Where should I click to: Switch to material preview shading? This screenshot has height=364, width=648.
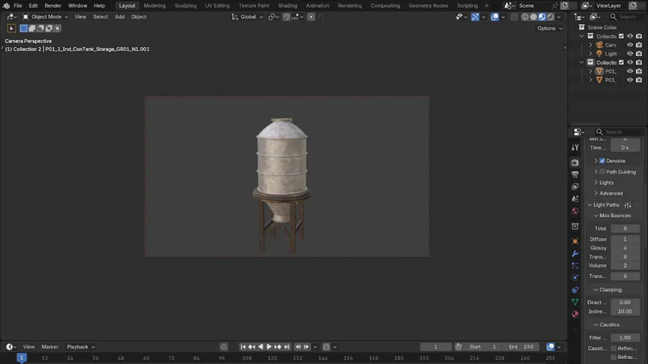tap(541, 17)
